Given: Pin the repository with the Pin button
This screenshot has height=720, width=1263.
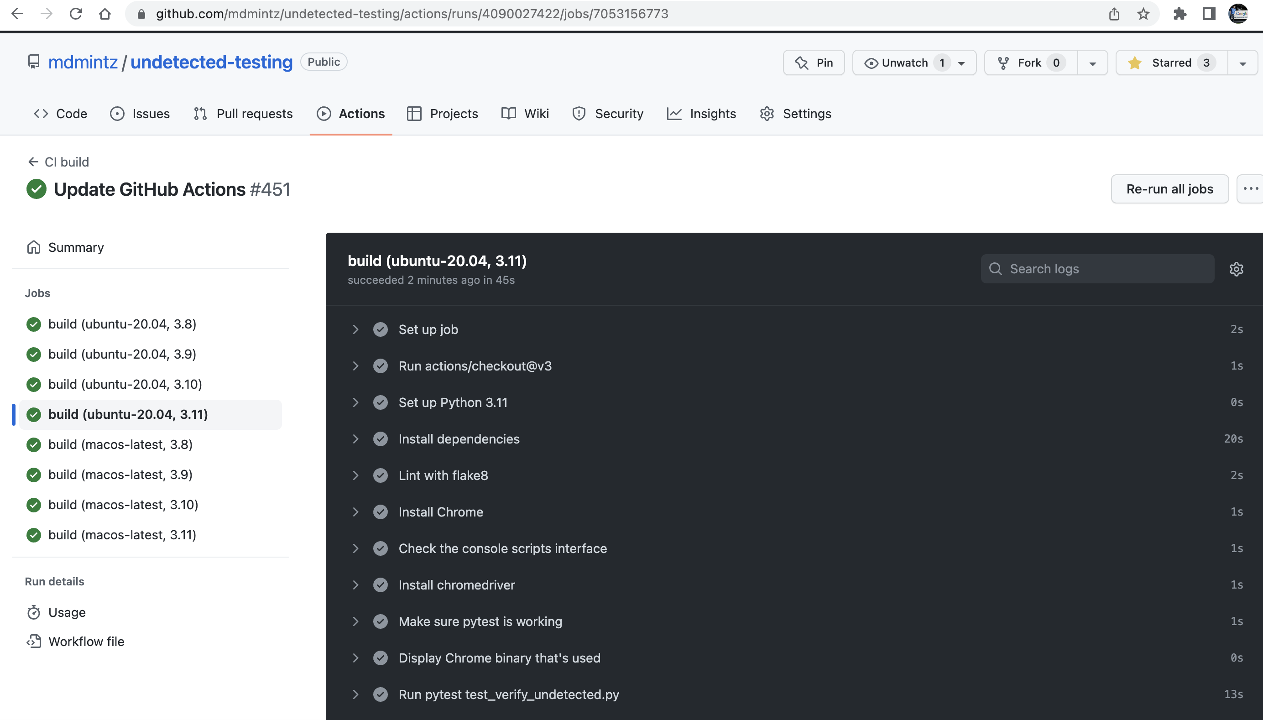Looking at the screenshot, I should pyautogui.click(x=814, y=63).
